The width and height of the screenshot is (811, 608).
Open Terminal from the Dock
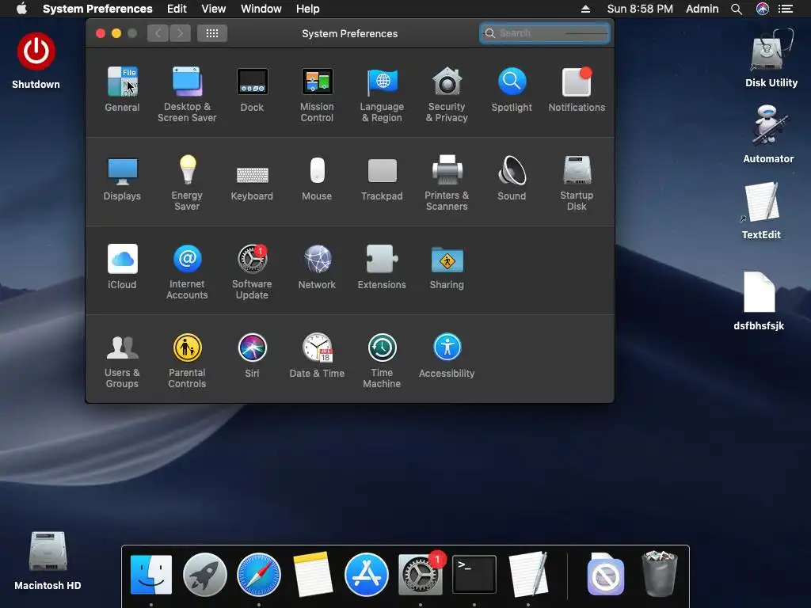coord(474,575)
